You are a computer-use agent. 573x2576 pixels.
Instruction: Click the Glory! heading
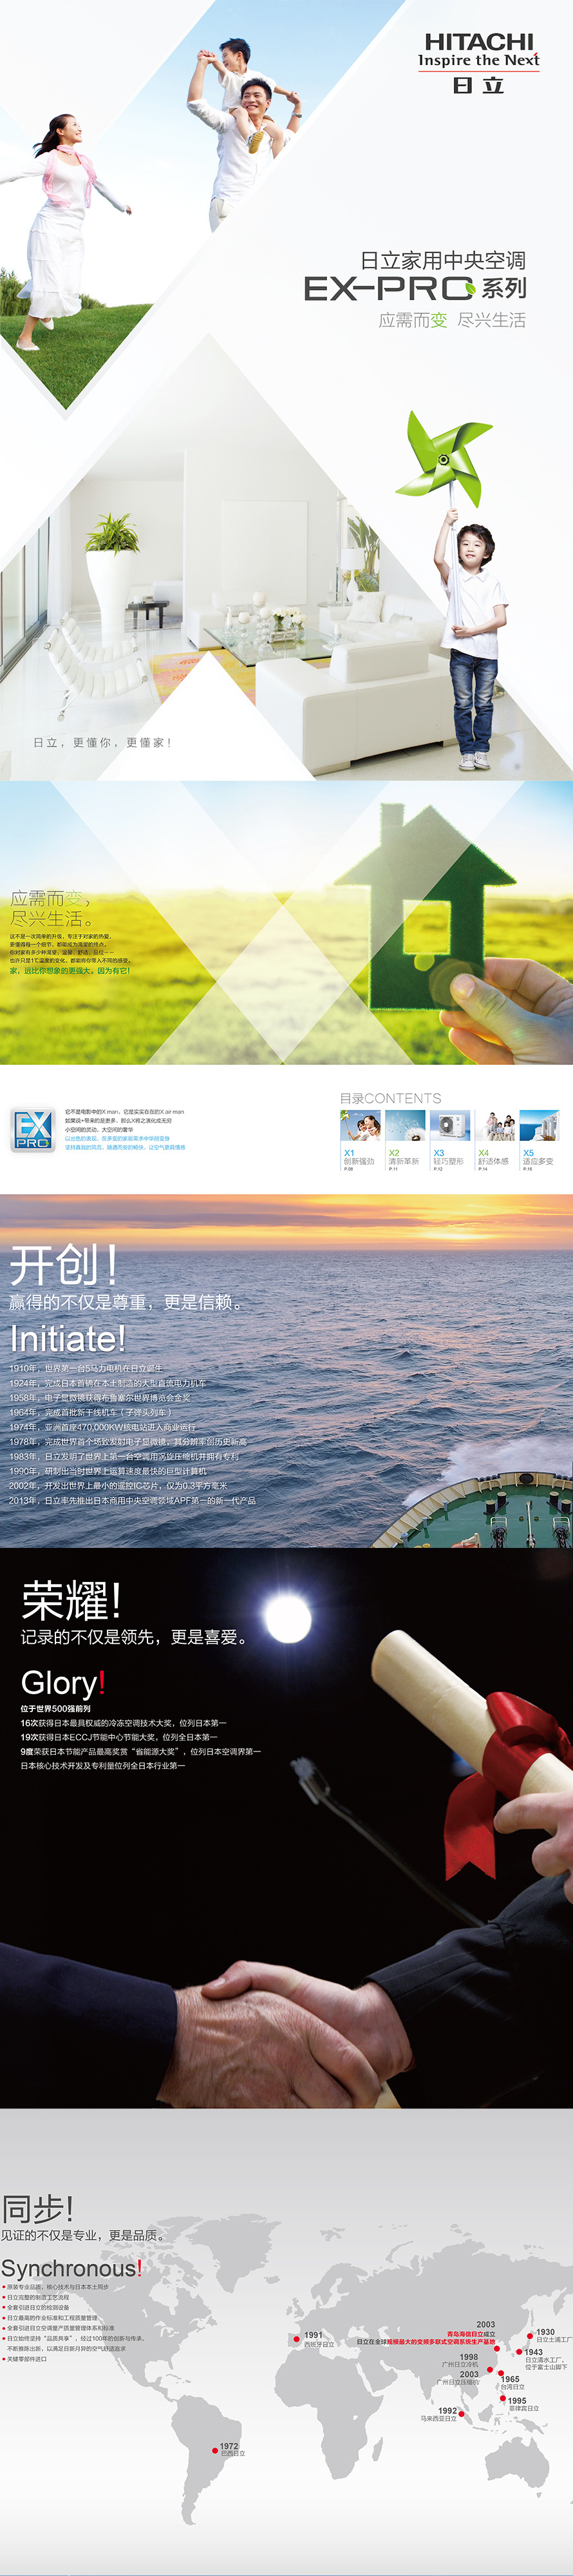pyautogui.click(x=63, y=1683)
